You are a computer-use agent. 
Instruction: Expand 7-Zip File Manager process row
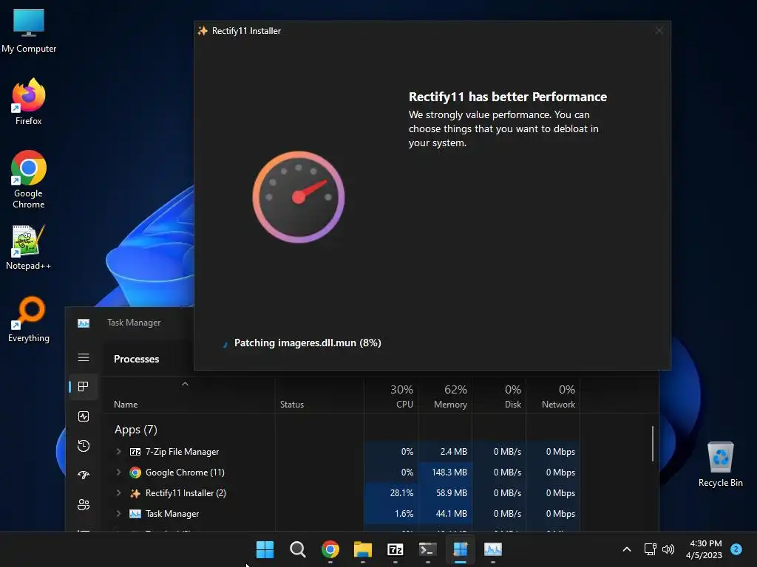[x=118, y=451]
